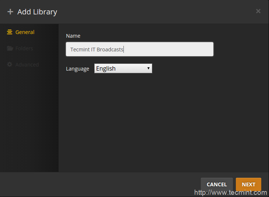269x197 pixels.
Task: Click the Add Library title text
Action: (x=37, y=12)
